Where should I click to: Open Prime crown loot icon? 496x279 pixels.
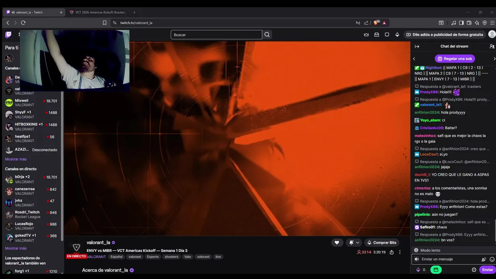[x=366, y=35]
